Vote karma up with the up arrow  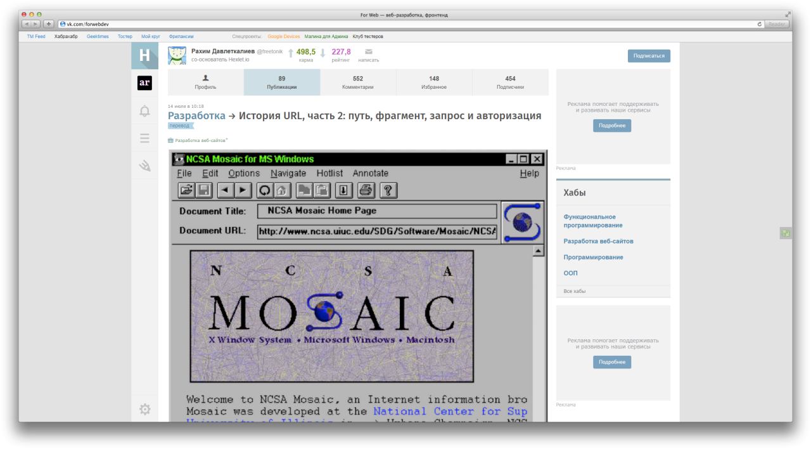point(291,53)
